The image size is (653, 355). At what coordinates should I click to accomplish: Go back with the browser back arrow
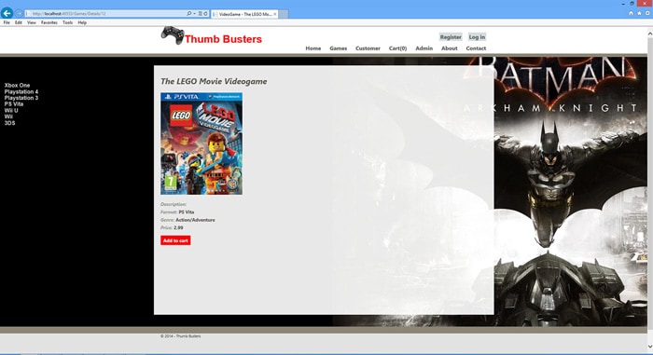(7, 13)
